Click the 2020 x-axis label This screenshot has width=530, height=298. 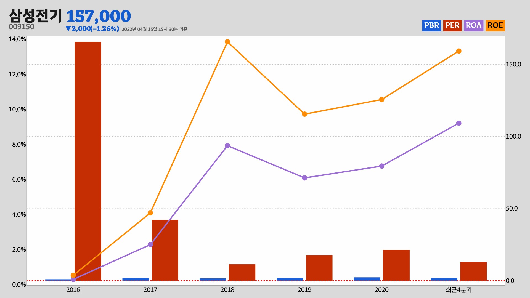381,290
